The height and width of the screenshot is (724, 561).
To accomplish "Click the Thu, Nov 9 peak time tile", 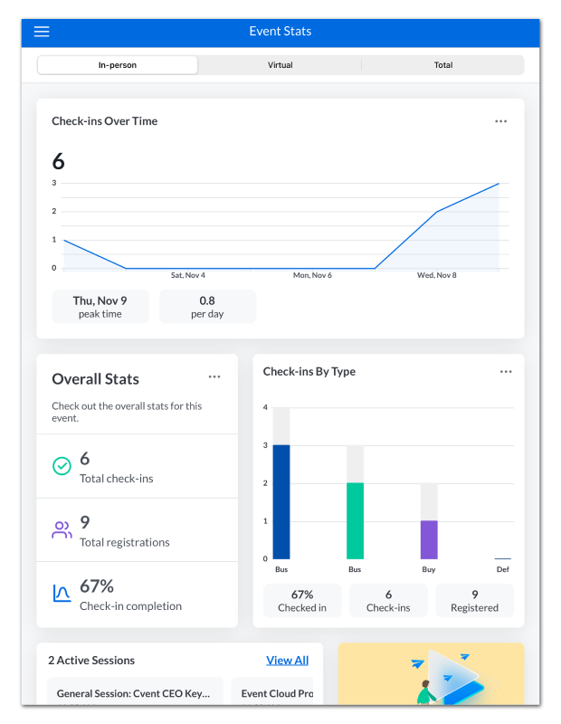I will (x=100, y=307).
